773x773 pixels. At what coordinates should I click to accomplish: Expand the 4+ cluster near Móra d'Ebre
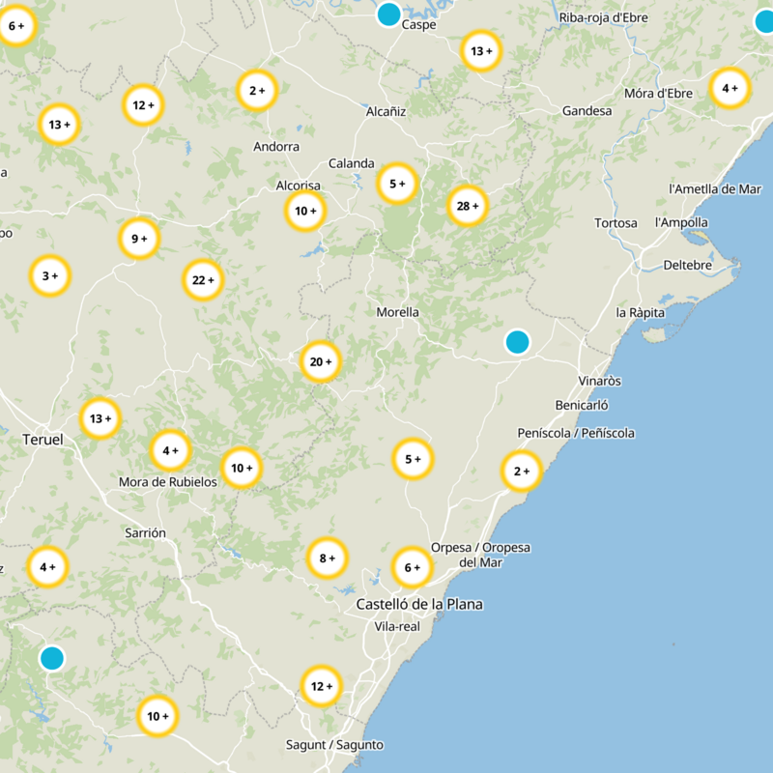[730, 88]
